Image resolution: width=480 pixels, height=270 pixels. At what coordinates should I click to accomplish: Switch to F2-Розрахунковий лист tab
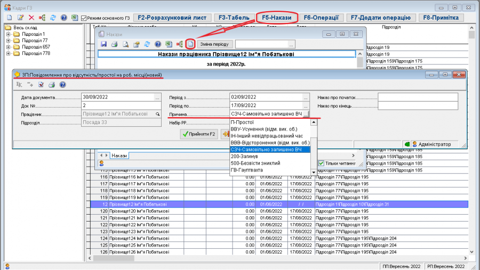172,18
